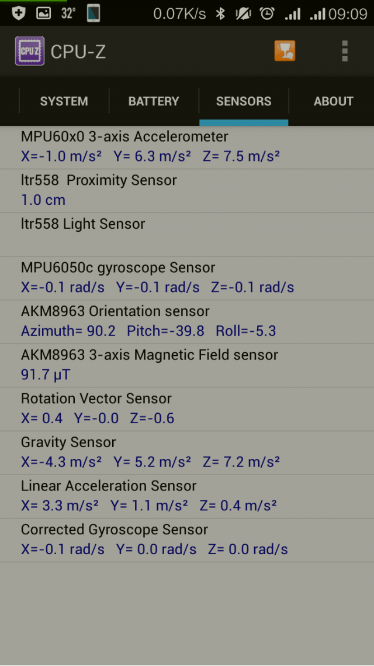Select the ltr558 Proximity Sensor row
Screen dimensions: 374x666
(x=187, y=191)
